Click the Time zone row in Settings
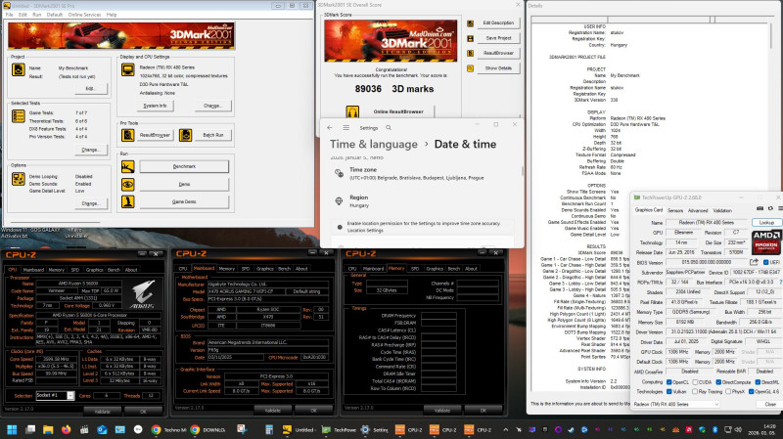The width and height of the screenshot is (783, 439). point(422,174)
